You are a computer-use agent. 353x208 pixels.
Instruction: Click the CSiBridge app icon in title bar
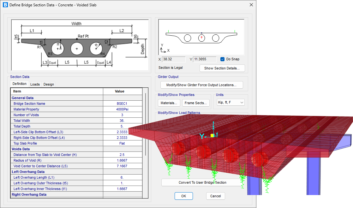[x=5, y=5]
